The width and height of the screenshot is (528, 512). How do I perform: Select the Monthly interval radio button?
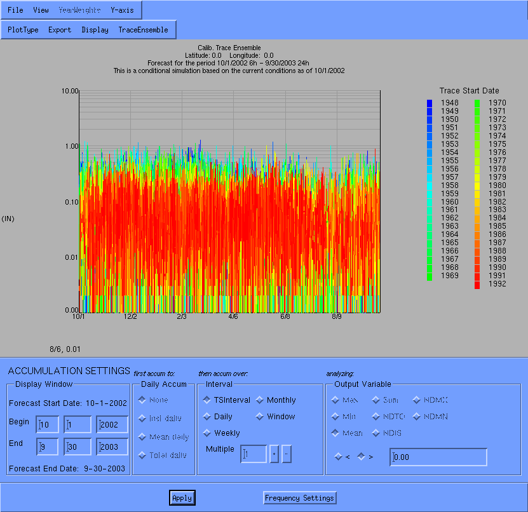coord(261,400)
